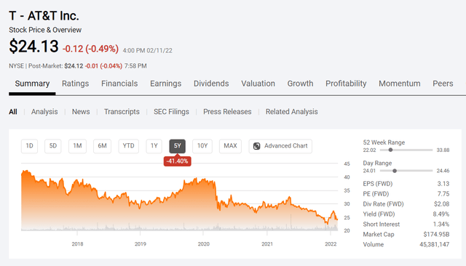Select the active 5Y range button

(178, 146)
